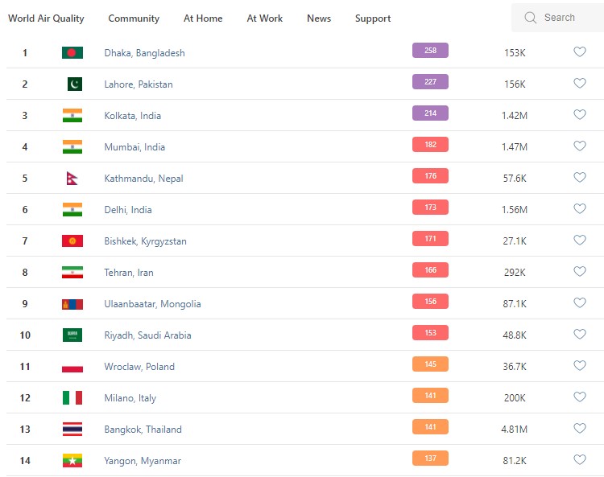
Task: Open the Community menu item
Action: click(134, 19)
